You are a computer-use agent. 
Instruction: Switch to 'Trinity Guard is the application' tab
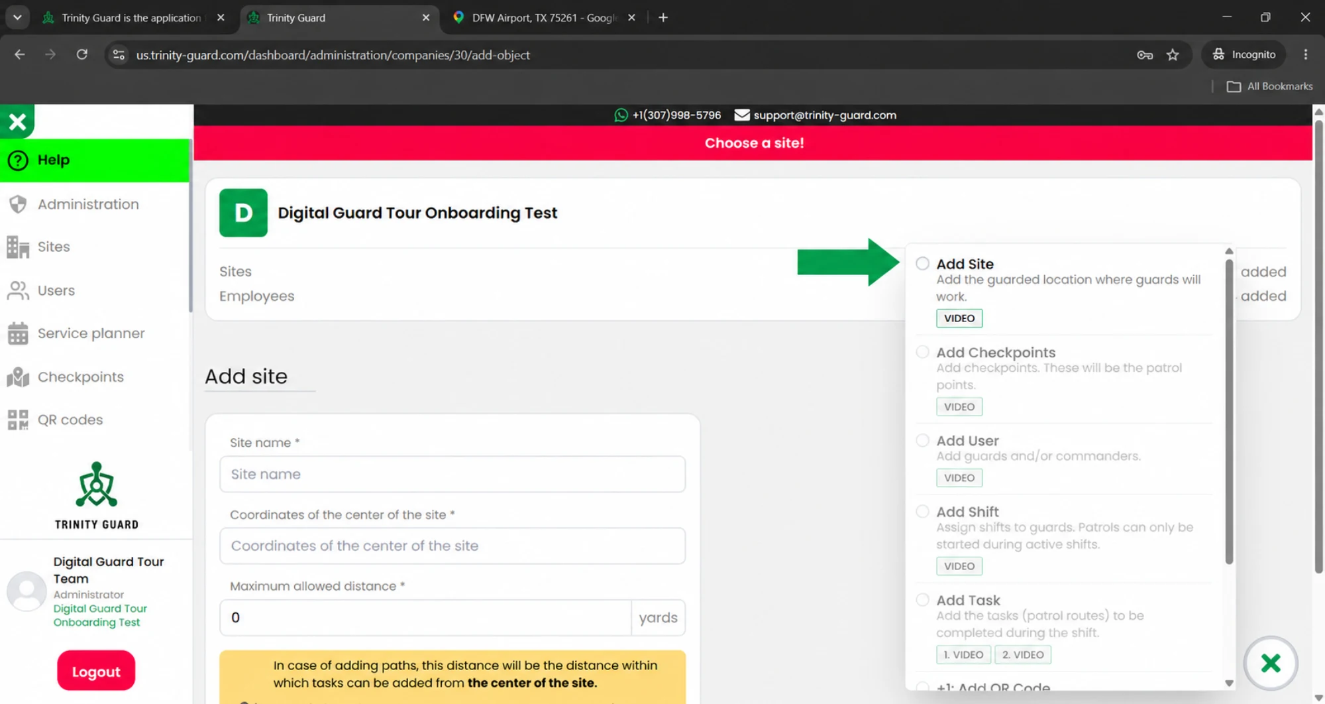[131, 18]
